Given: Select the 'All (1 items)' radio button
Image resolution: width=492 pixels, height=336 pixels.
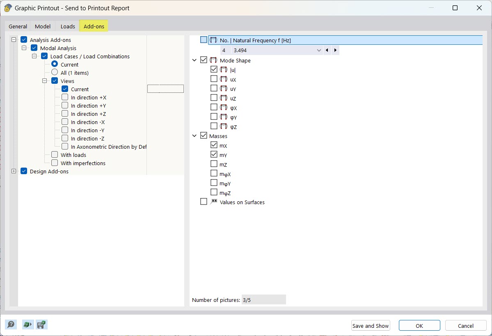Looking at the screenshot, I should (x=55, y=72).
